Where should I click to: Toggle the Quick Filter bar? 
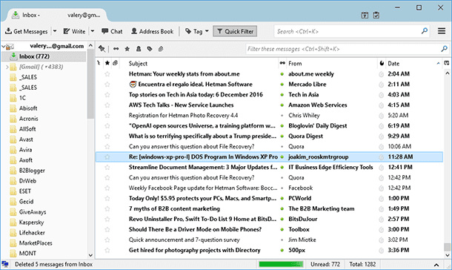(235, 31)
